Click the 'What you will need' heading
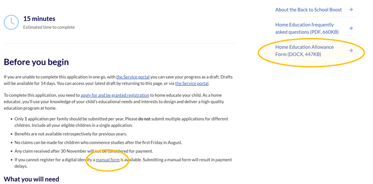The width and height of the screenshot is (373, 184). (31, 179)
